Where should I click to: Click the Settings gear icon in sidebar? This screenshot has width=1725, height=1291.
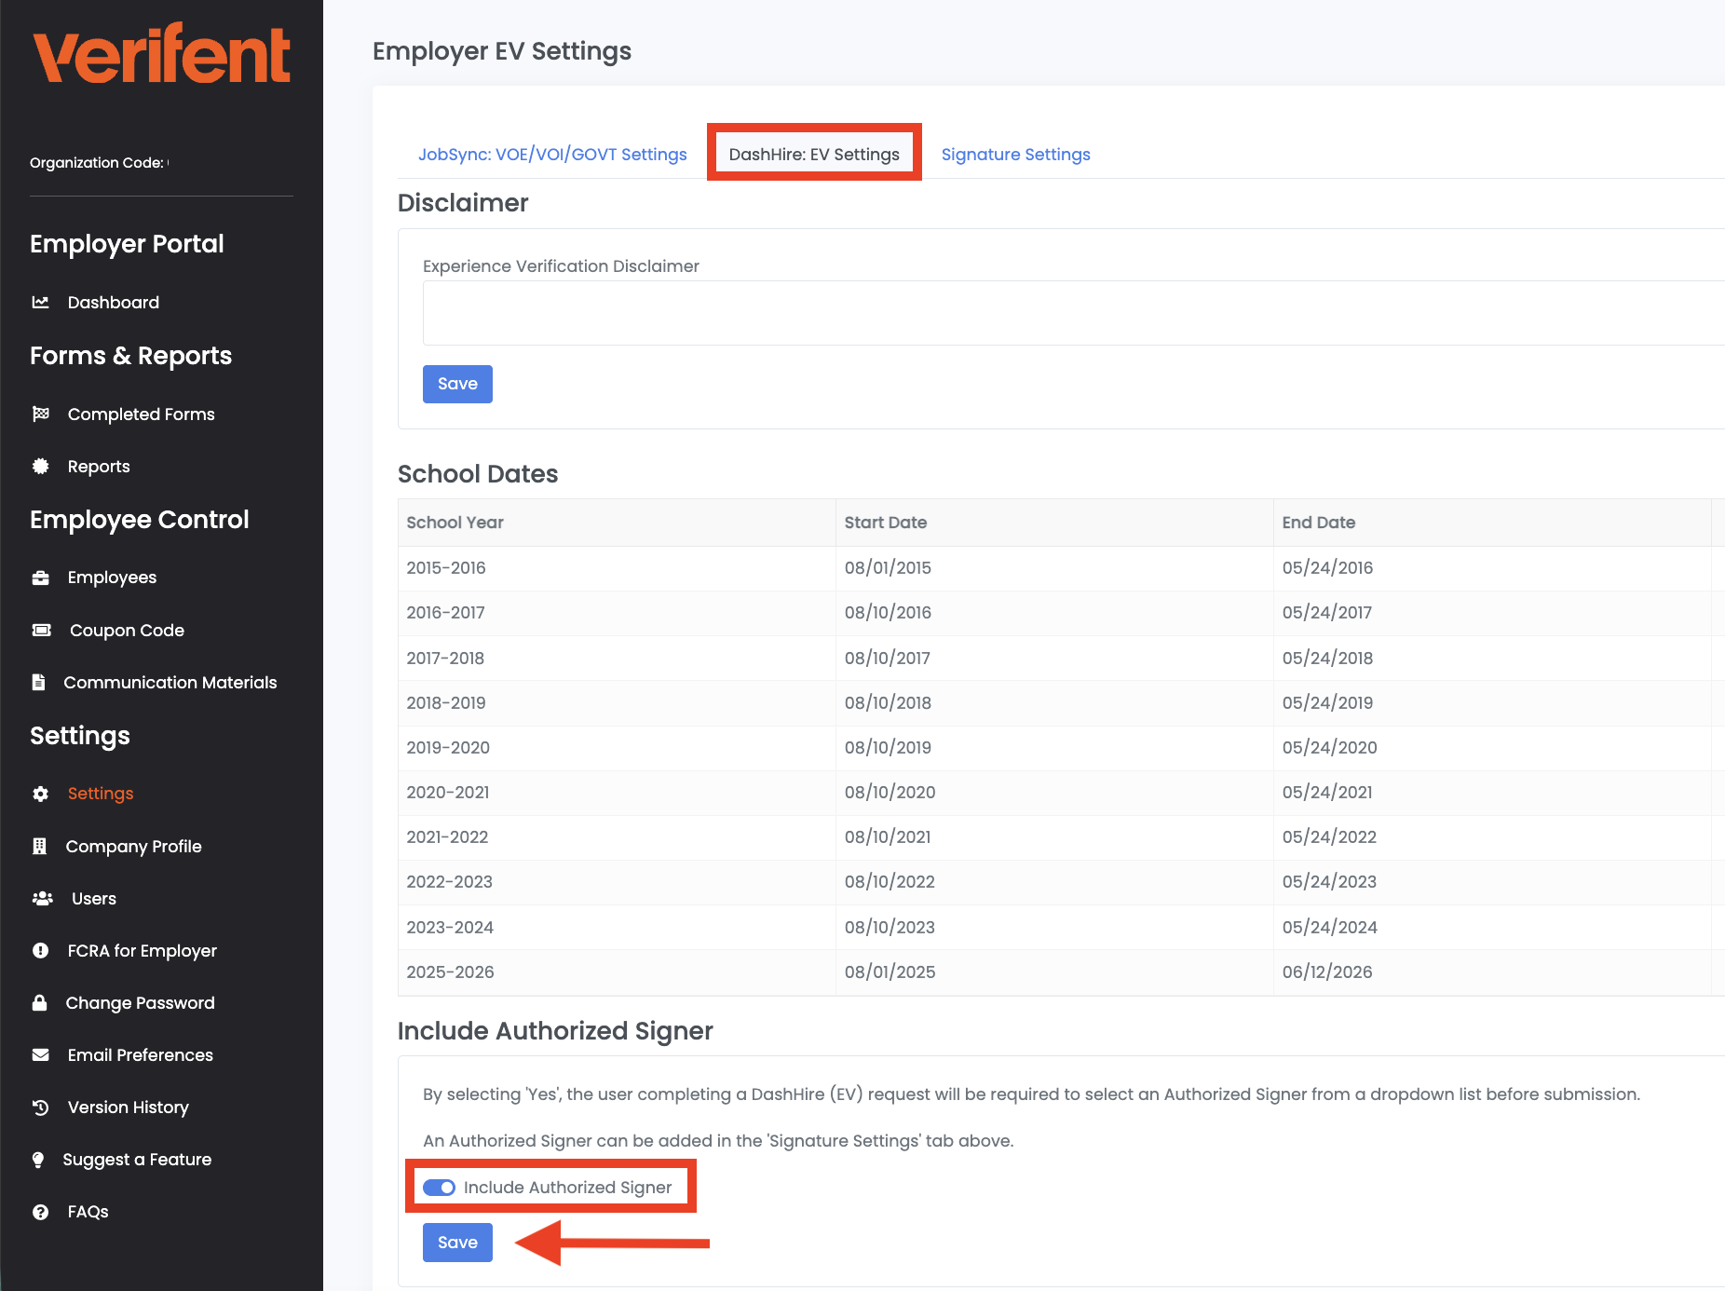click(41, 793)
